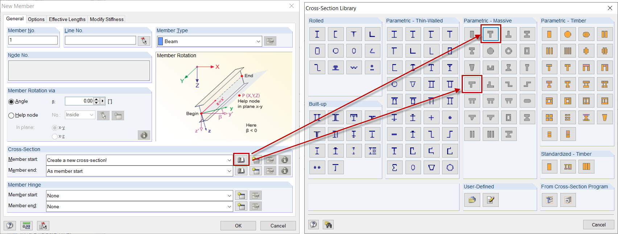Select Rolled channel section icon
The width and height of the screenshot is (618, 234).
coord(335,34)
